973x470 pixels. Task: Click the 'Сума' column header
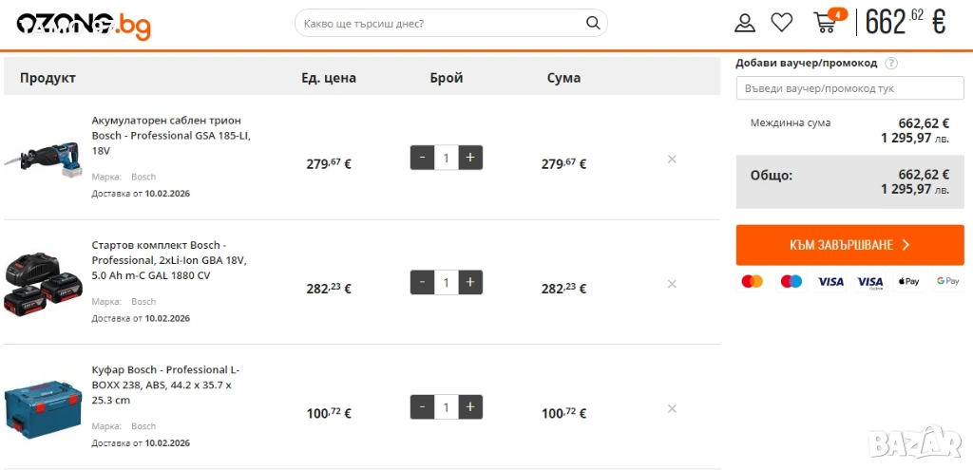click(564, 78)
